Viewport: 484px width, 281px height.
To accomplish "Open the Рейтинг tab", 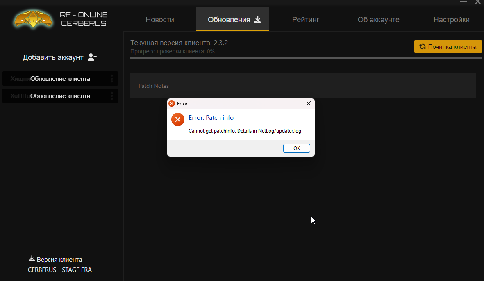I will (306, 20).
